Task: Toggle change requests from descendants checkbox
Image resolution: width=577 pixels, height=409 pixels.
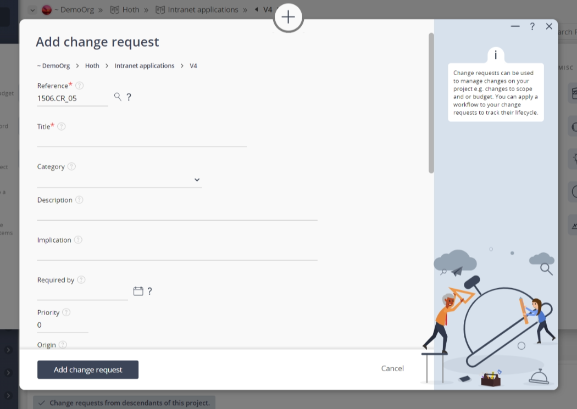Action: 42,403
